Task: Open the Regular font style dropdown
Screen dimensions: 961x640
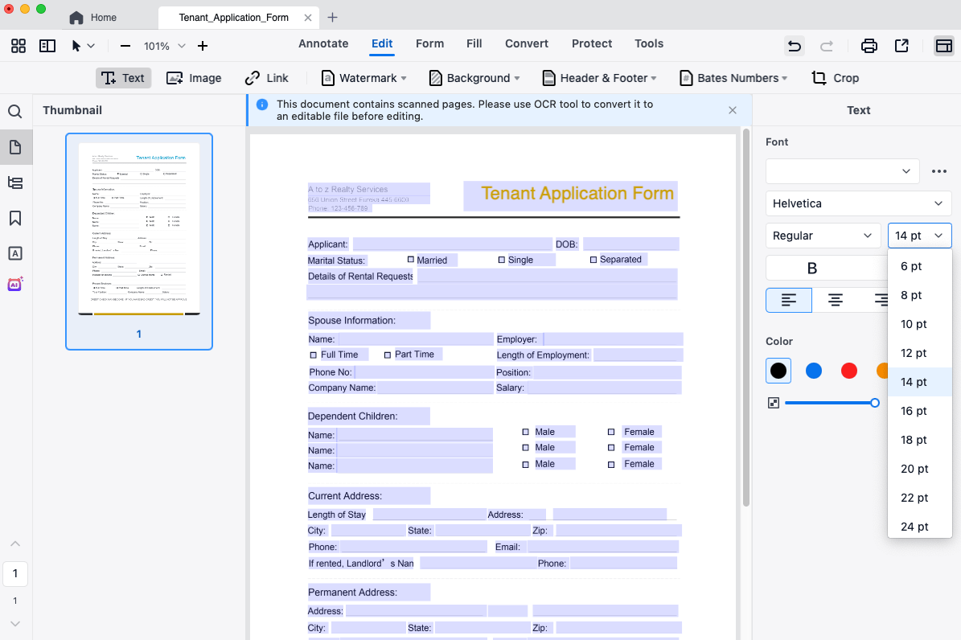Action: 823,236
